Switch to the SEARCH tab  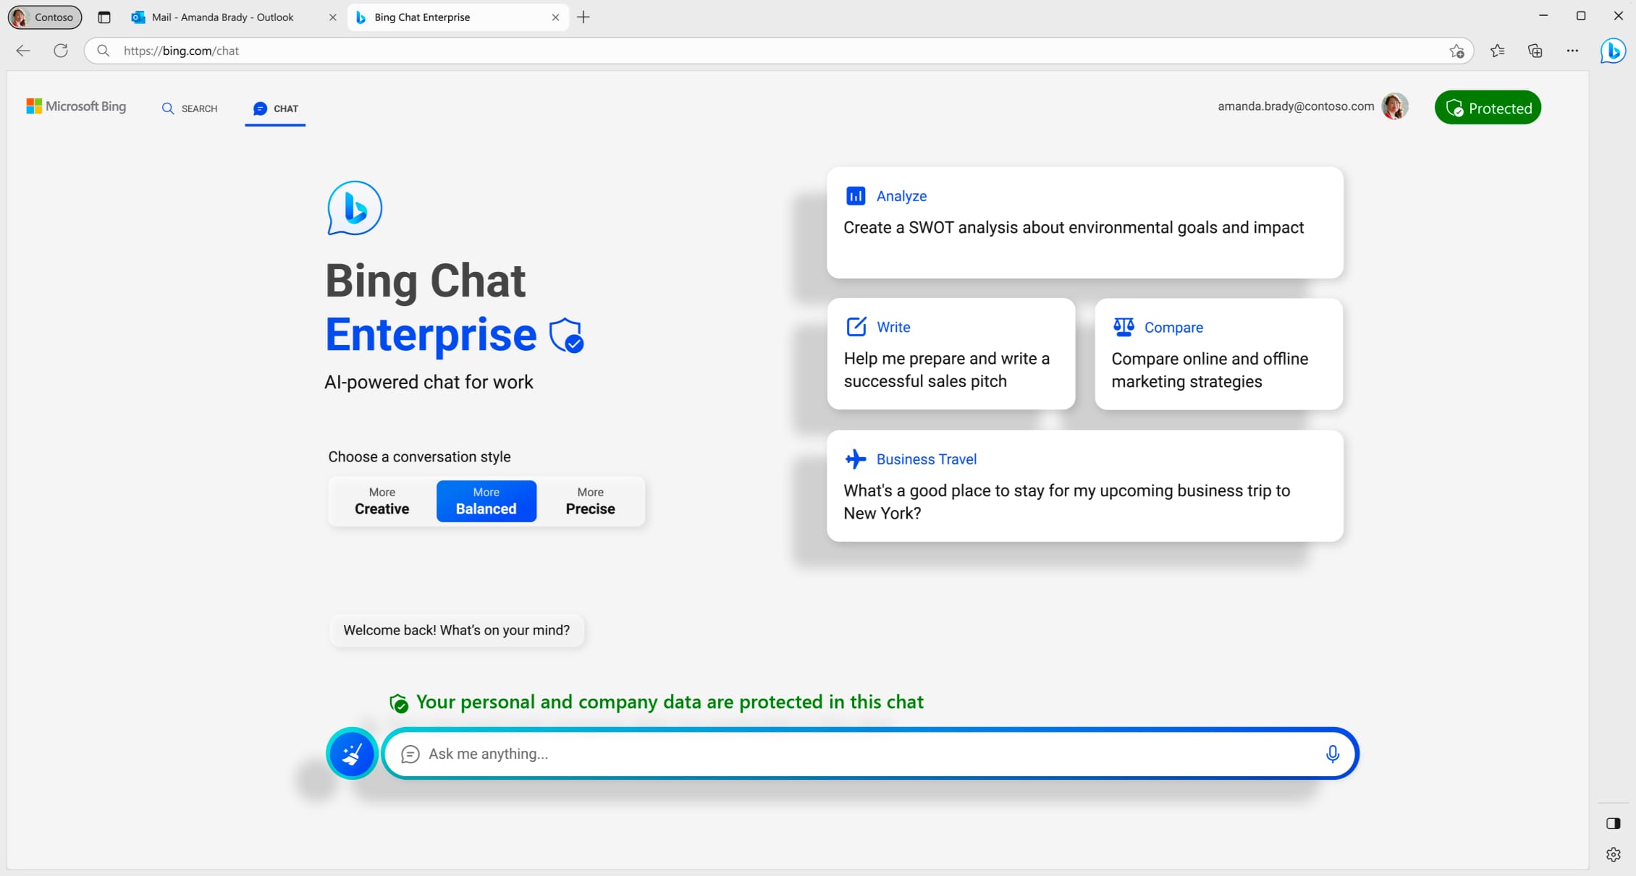coord(190,109)
